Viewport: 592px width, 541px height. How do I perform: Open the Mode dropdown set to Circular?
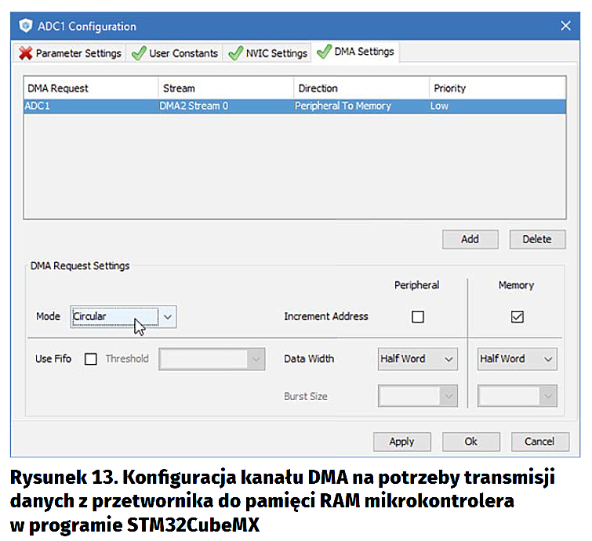click(x=169, y=316)
